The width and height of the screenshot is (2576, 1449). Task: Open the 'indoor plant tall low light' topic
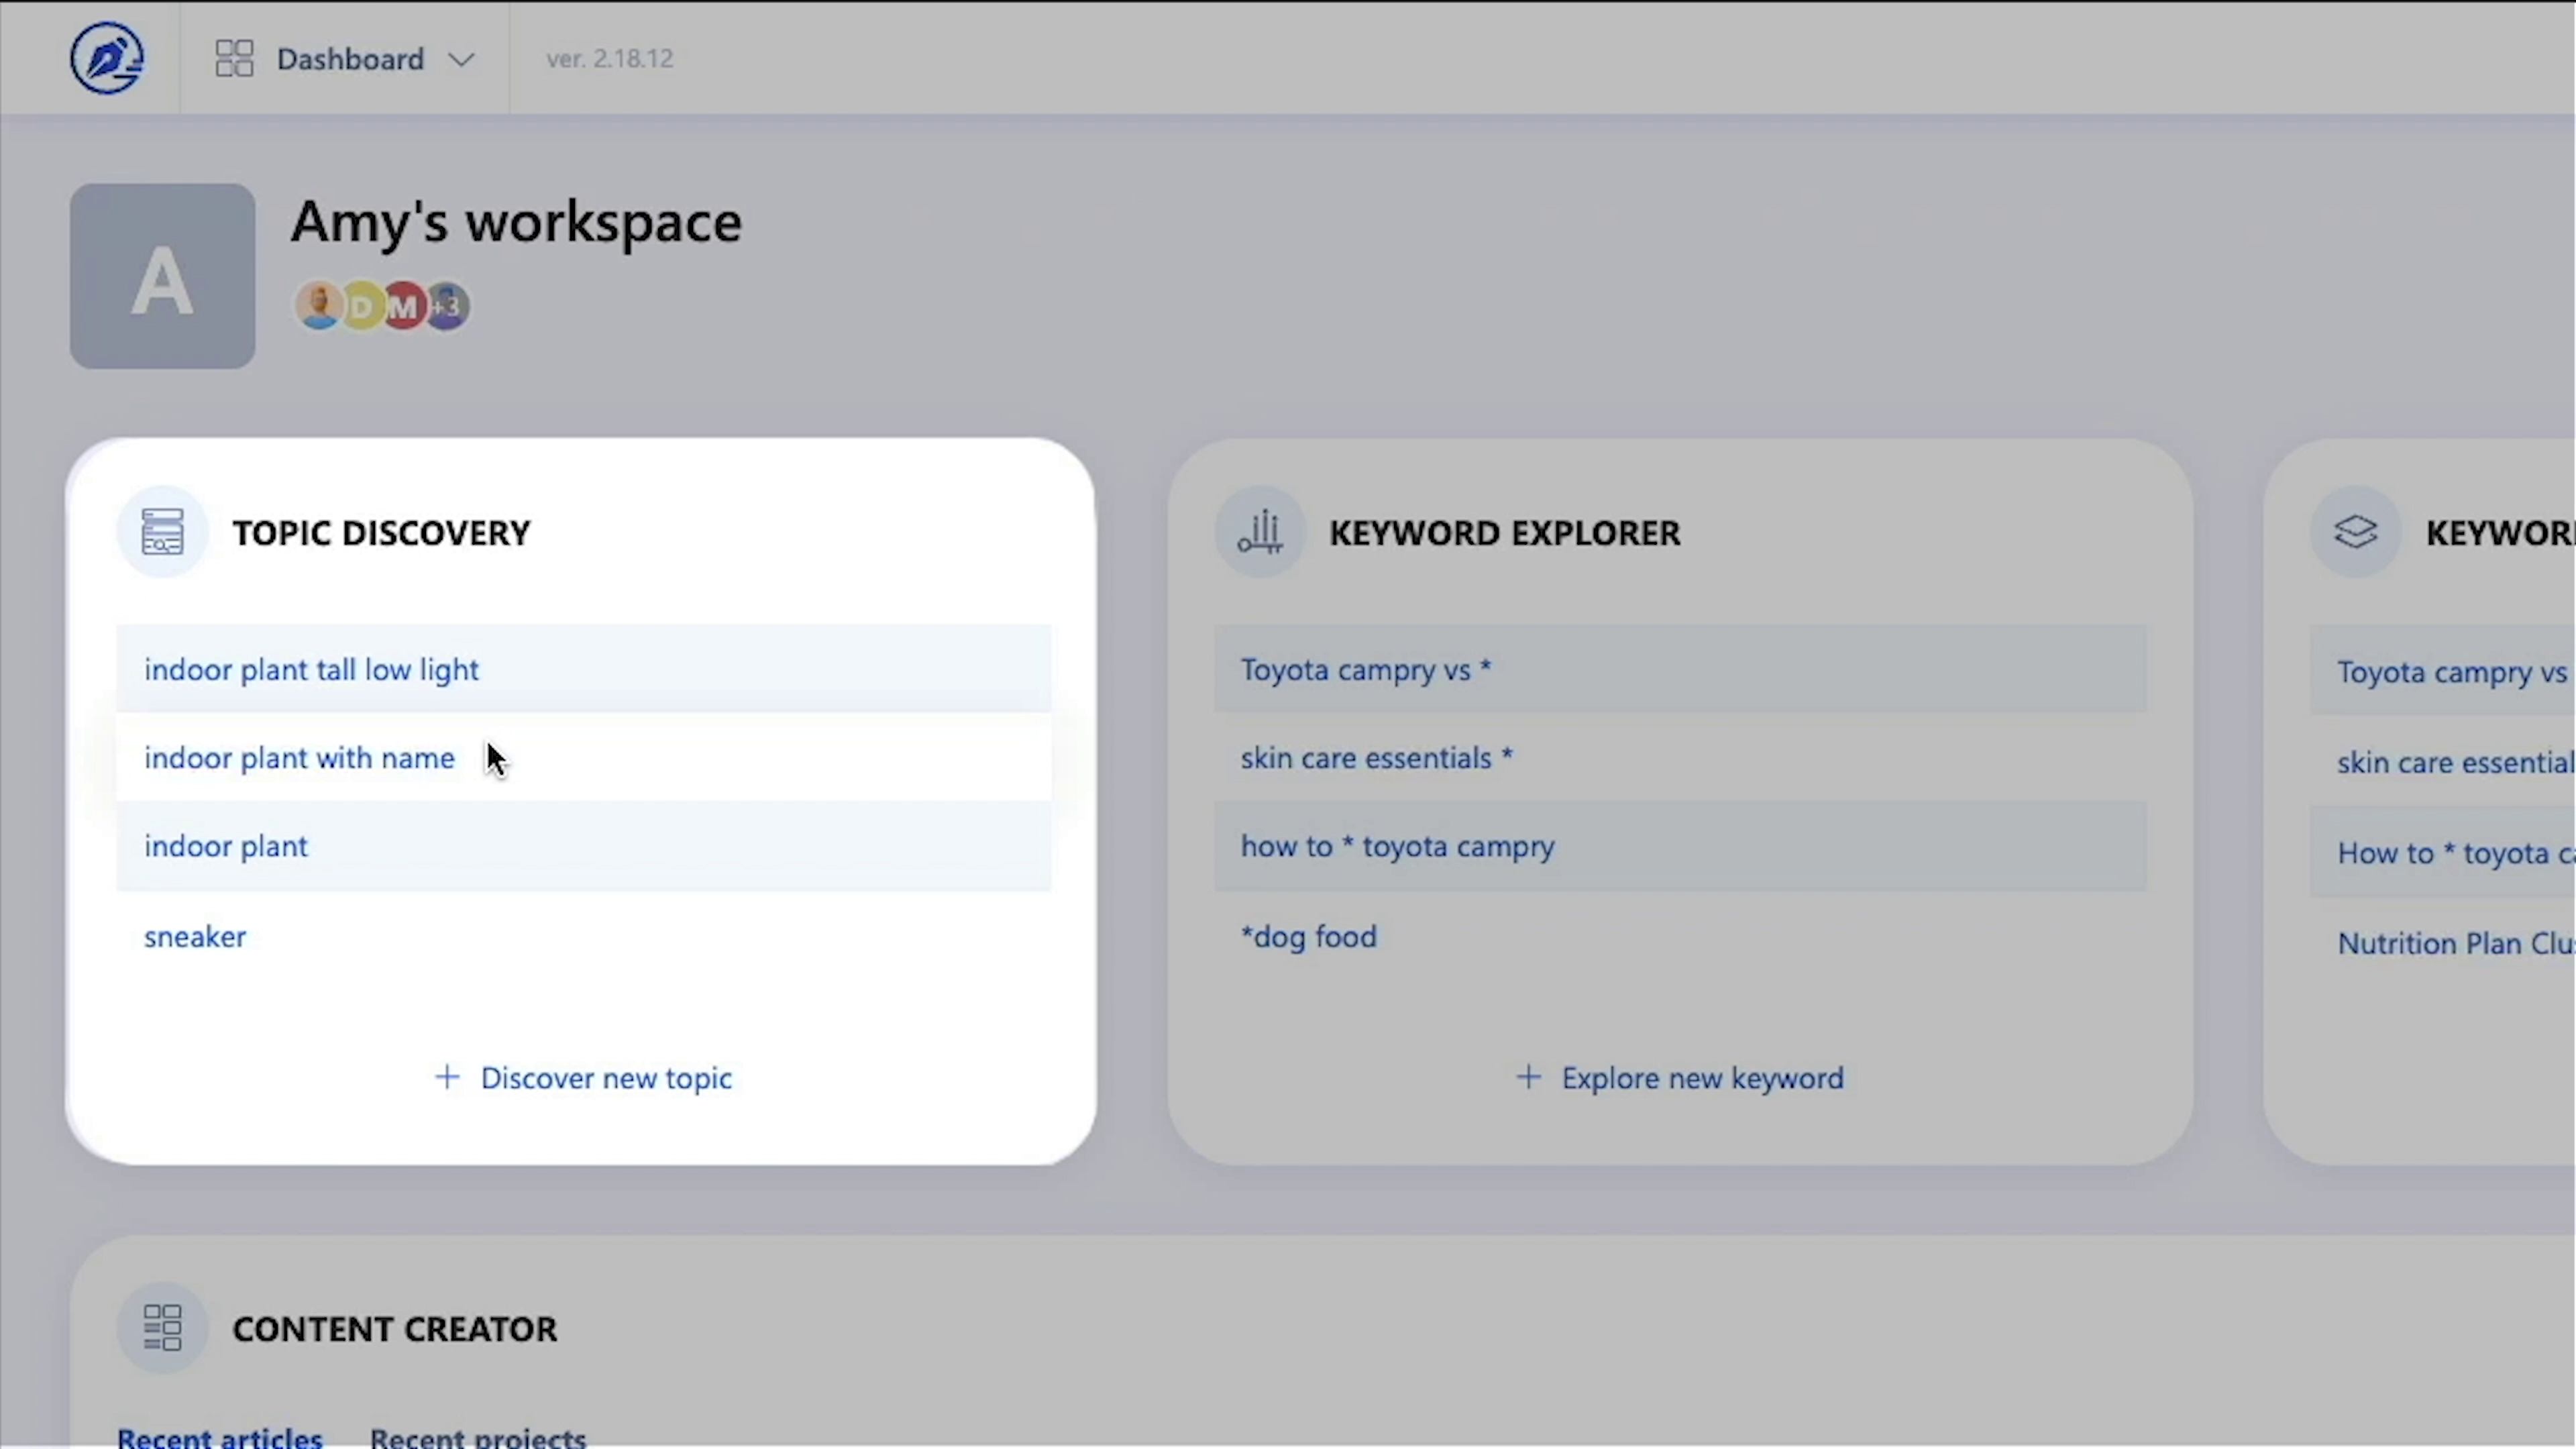(x=311, y=669)
